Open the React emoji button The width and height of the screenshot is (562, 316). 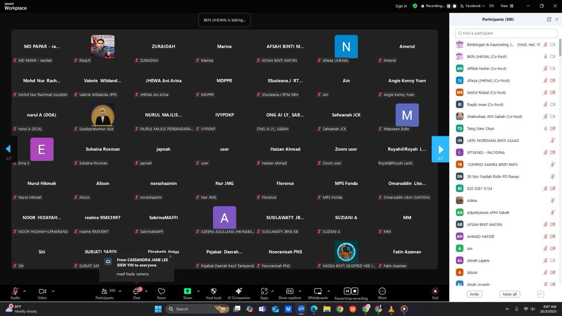[161, 293]
